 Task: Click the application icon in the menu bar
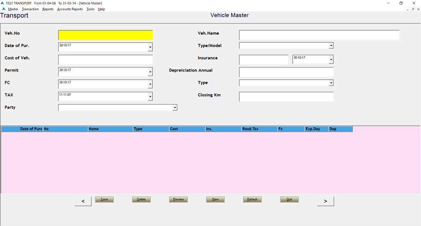pos(4,9)
